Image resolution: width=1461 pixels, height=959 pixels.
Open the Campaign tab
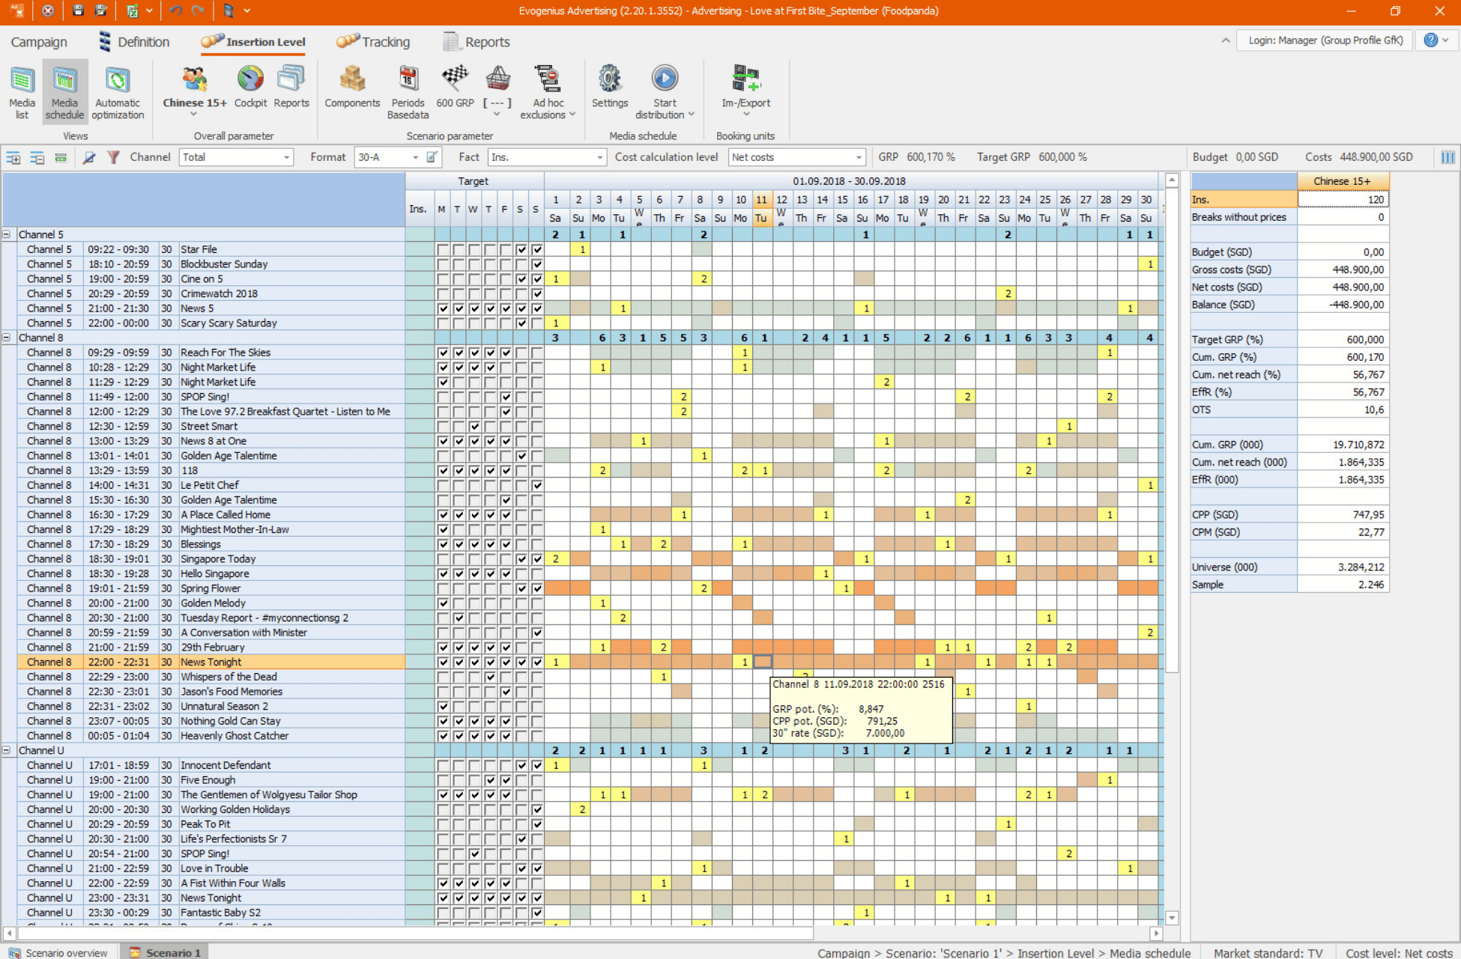[x=39, y=42]
